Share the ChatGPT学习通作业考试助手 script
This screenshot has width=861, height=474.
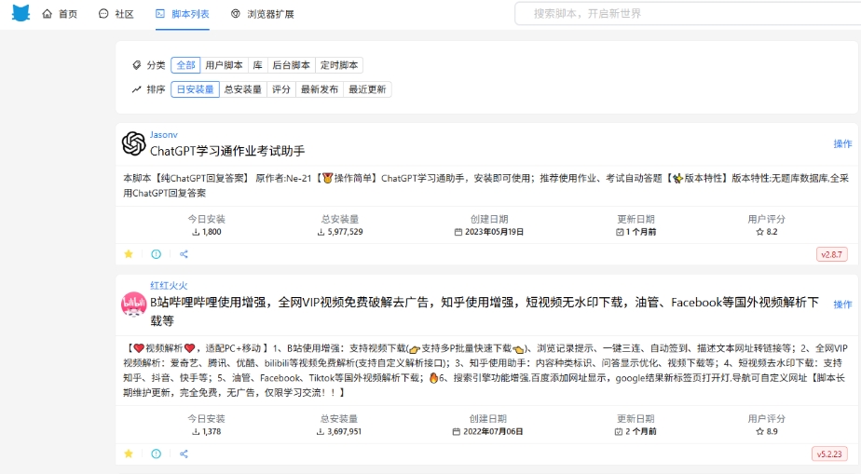tap(184, 254)
